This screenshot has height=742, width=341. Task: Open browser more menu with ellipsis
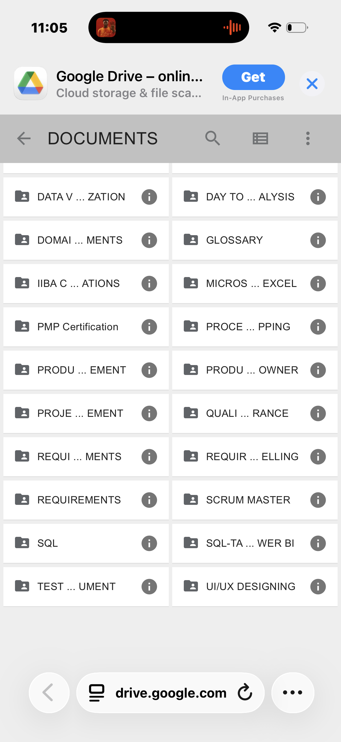coord(293,692)
